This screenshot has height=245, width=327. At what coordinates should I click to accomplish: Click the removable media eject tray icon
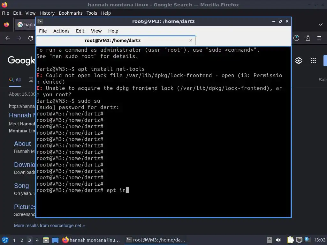270,240
